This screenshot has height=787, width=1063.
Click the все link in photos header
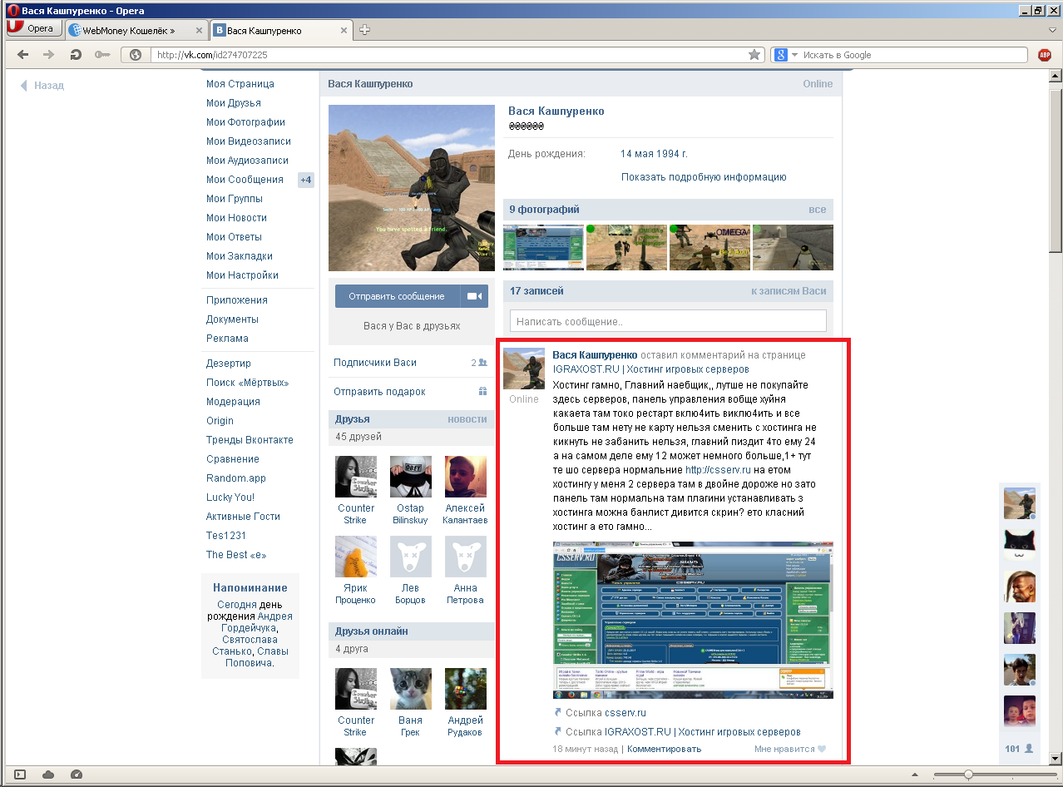coord(818,210)
